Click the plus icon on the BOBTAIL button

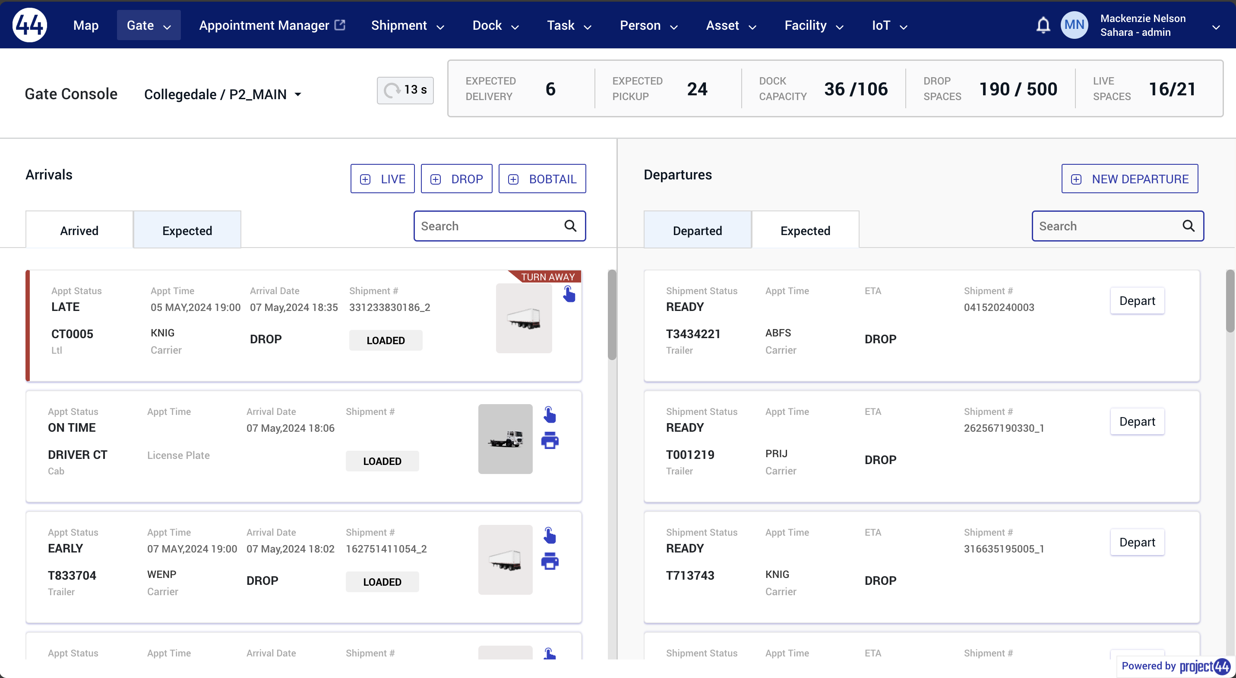click(513, 179)
